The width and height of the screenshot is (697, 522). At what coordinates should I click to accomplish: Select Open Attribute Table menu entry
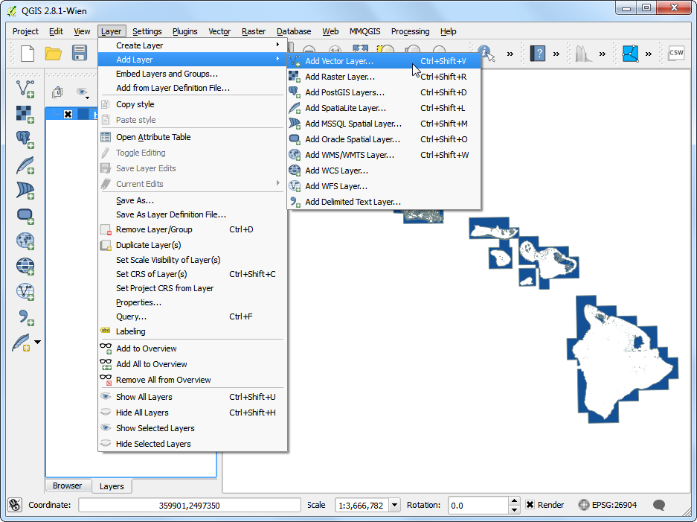pos(193,137)
